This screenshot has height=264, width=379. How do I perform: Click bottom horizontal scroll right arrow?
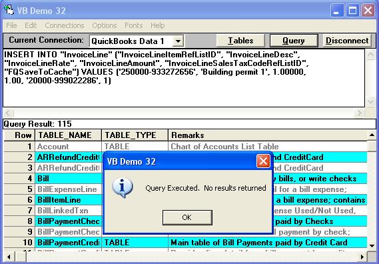pyautogui.click(x=362, y=257)
